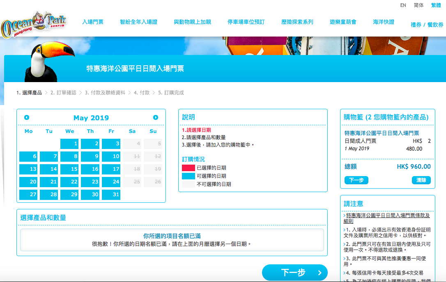
Task: Open 特惠海洋公園平日日間入場門票條款及細則 link
Action: coord(387,218)
